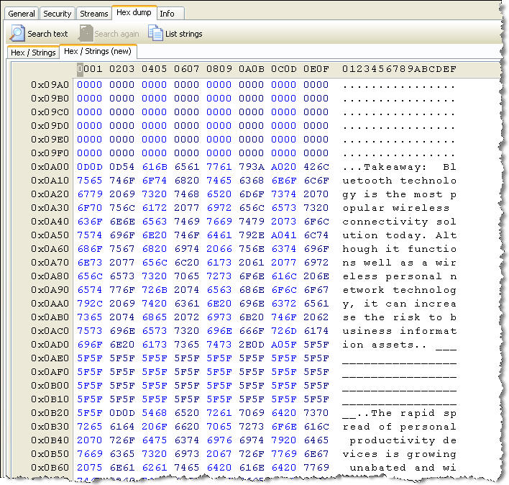Viewport: 509px width, 485px height.
Task: Click the highlighted 0001 column header
Action: (x=90, y=69)
